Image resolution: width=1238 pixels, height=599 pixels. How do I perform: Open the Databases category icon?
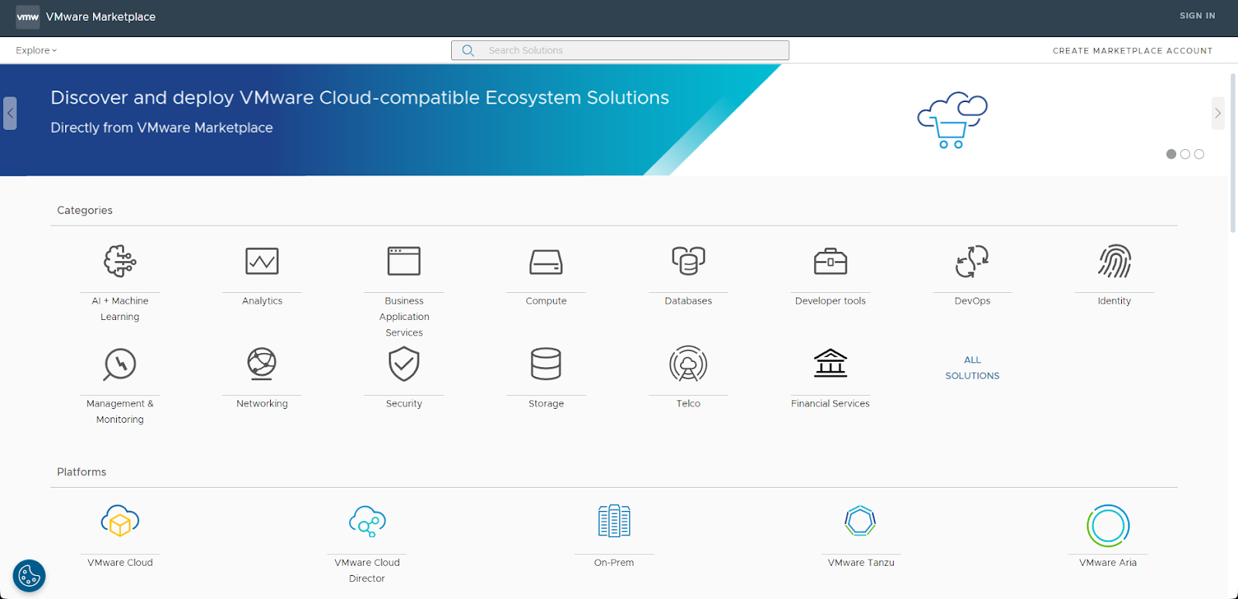click(688, 261)
